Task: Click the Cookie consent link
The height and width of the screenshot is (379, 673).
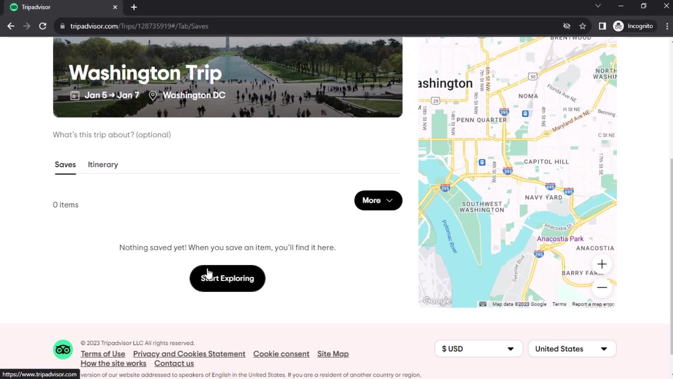Action: (281, 353)
